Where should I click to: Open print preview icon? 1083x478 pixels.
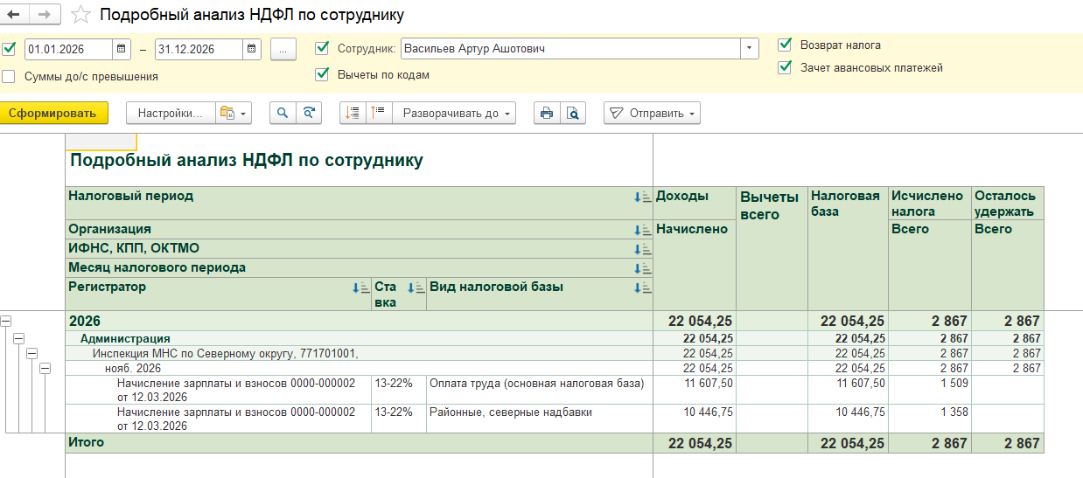pyautogui.click(x=573, y=113)
